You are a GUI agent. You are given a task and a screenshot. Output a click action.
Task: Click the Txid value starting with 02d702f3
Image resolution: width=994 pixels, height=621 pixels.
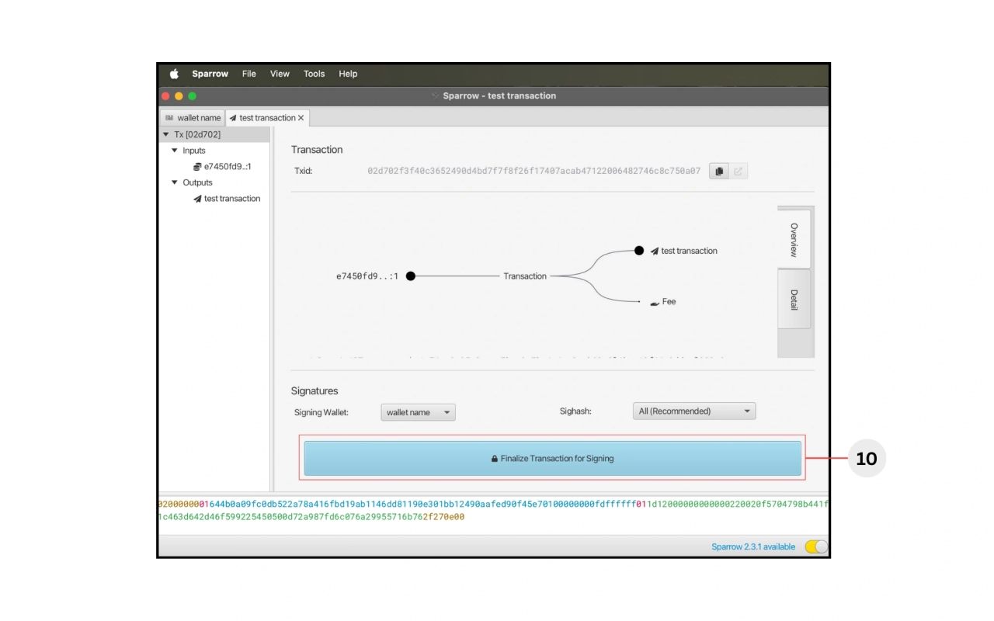(x=533, y=171)
